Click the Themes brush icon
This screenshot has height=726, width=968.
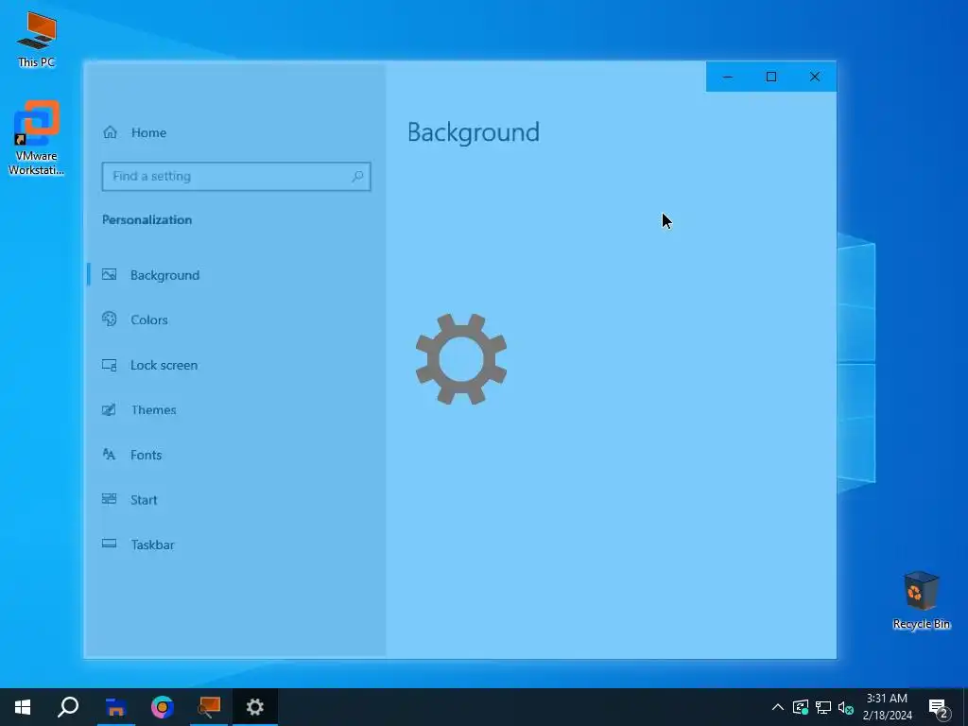110,409
